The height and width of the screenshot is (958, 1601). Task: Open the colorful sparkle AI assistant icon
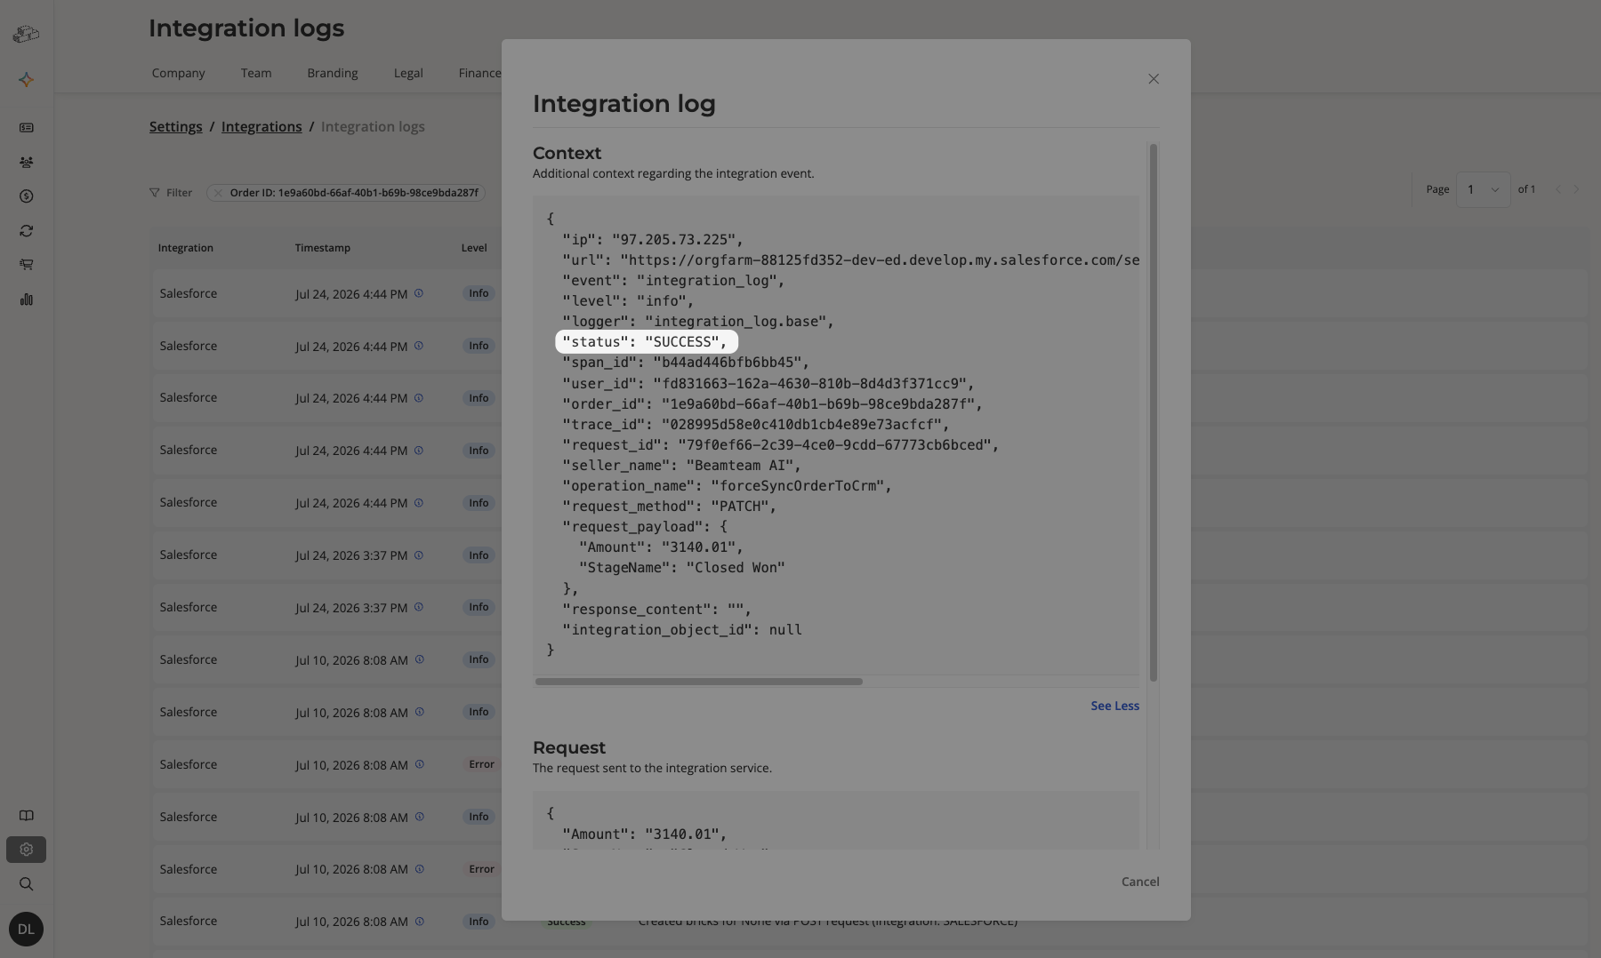click(26, 80)
